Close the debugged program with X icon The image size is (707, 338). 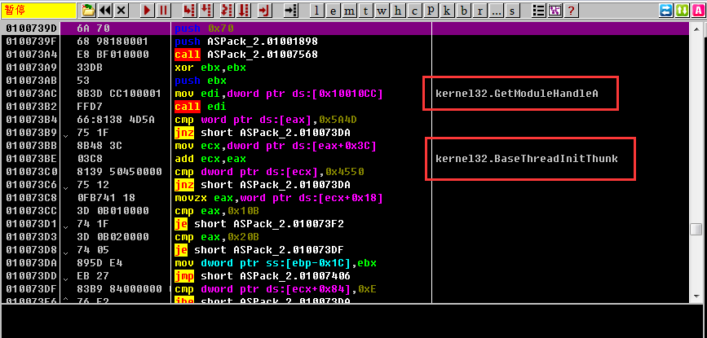point(122,11)
